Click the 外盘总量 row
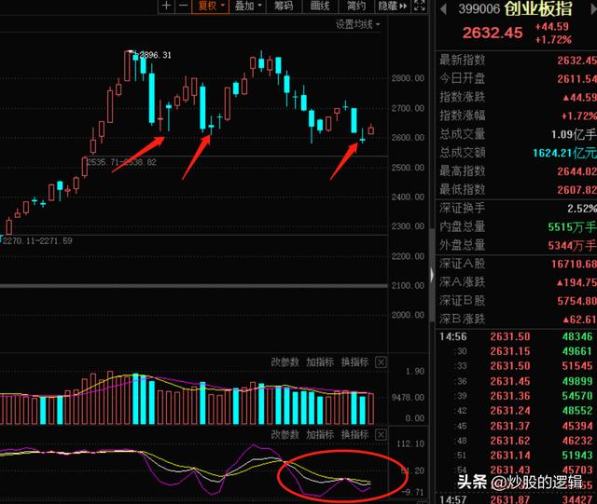597x504 pixels. 518,245
